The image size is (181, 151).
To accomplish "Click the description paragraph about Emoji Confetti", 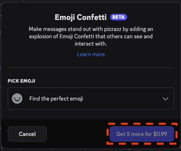I will tap(91, 36).
